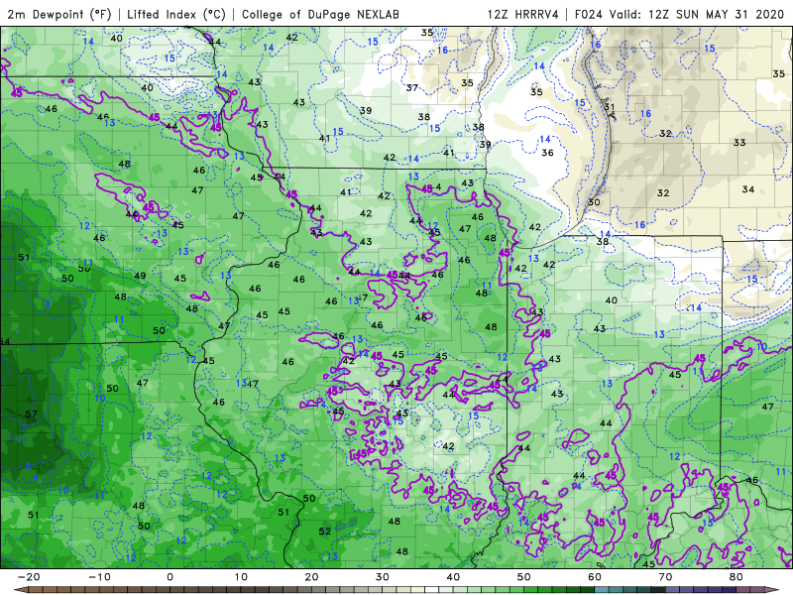Click the '30' label on the color scale
This screenshot has width=793, height=595.
(383, 577)
